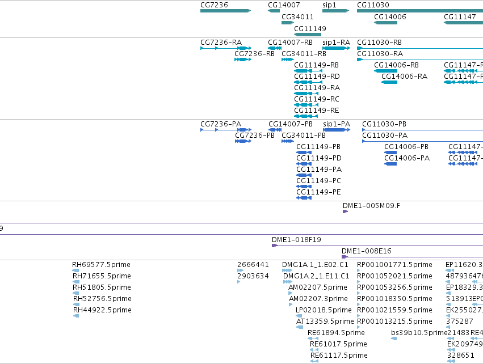483x364 pixels.
Task: Open the DME1-018F19 clone feature
Action: coord(377,246)
